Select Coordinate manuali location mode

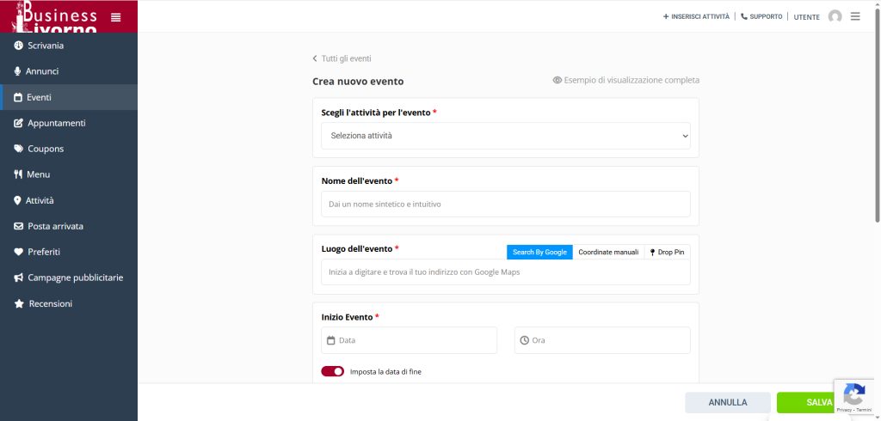coord(608,252)
